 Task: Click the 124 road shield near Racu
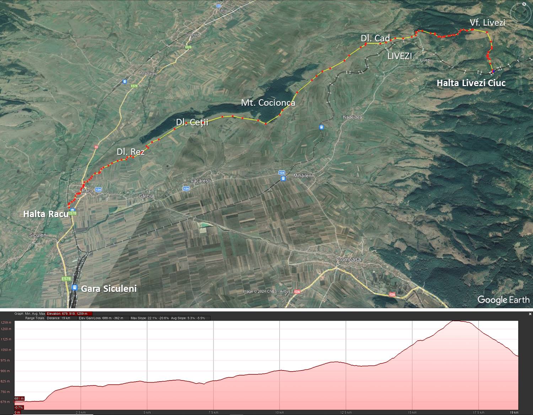point(98,190)
